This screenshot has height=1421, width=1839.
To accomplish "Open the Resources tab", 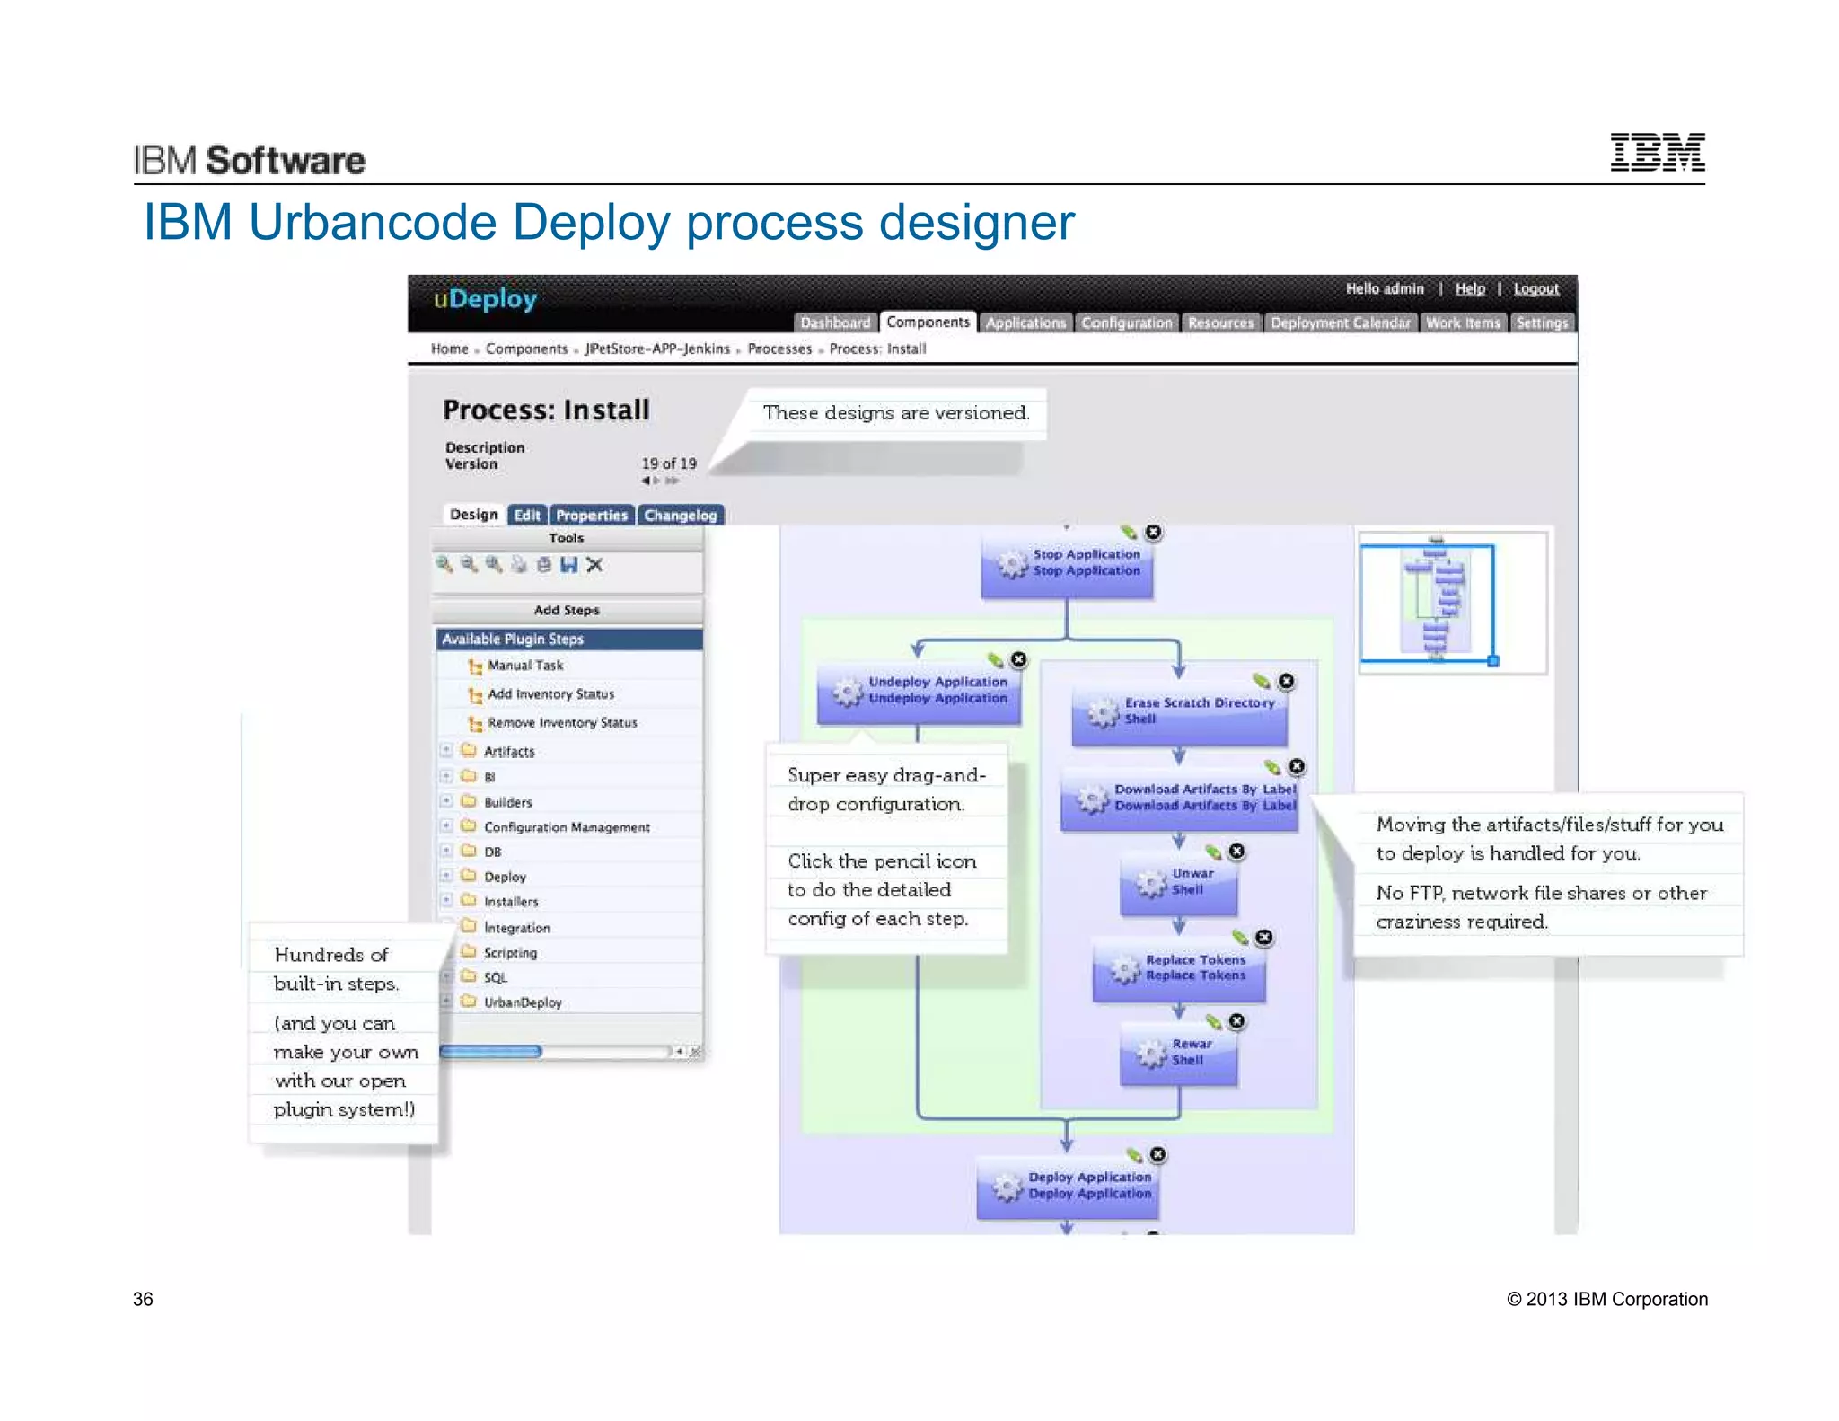I will point(1221,322).
